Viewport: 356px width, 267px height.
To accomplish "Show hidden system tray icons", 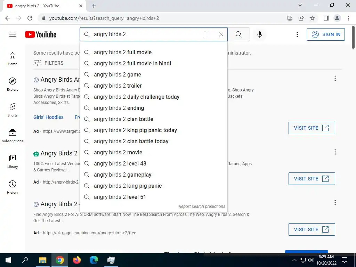I will pyautogui.click(x=294, y=260).
